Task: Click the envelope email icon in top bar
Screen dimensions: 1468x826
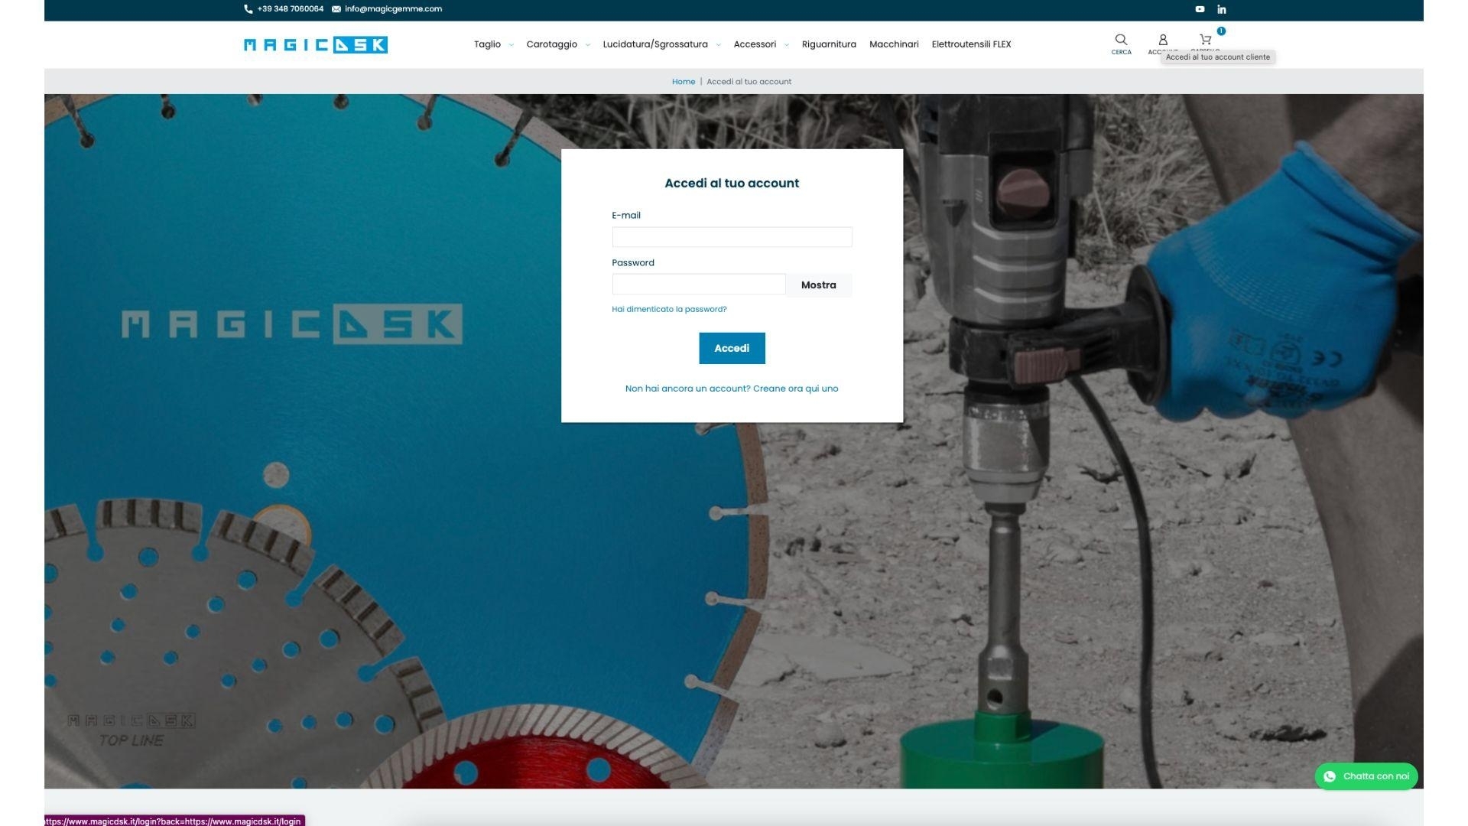Action: [x=336, y=9]
